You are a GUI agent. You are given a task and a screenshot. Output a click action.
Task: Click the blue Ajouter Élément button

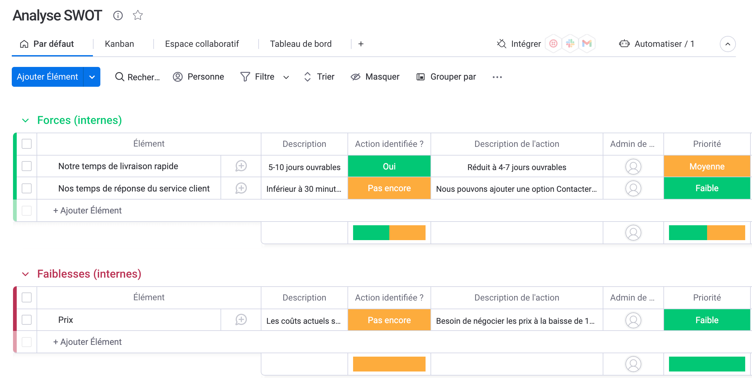(x=47, y=77)
